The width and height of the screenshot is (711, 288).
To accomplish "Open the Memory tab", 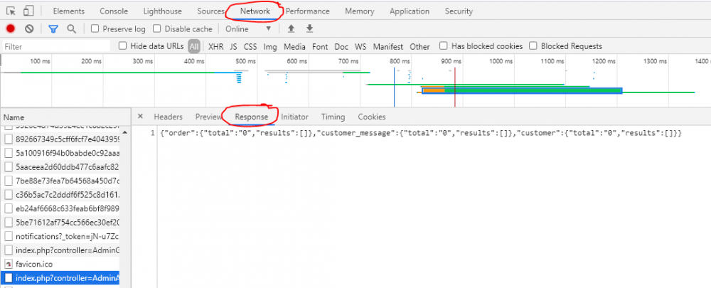I will tap(360, 11).
